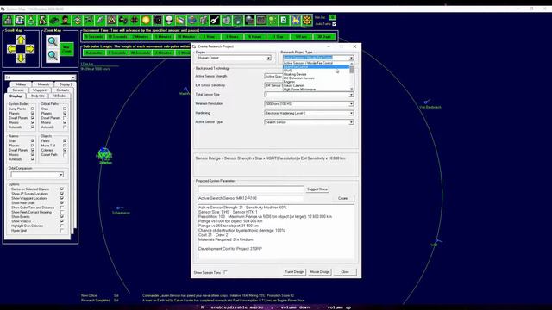The height and width of the screenshot is (310, 552).
Task: Click the feather quill toolbar icon
Action: (x=100, y=21)
